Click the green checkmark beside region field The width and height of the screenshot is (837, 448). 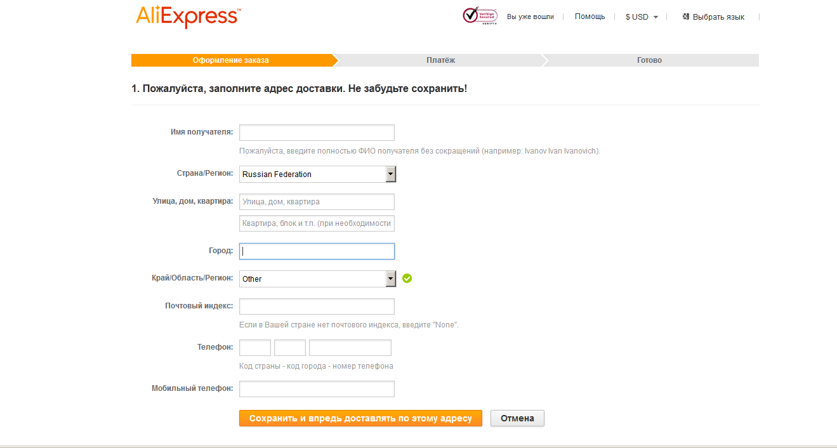click(x=407, y=278)
